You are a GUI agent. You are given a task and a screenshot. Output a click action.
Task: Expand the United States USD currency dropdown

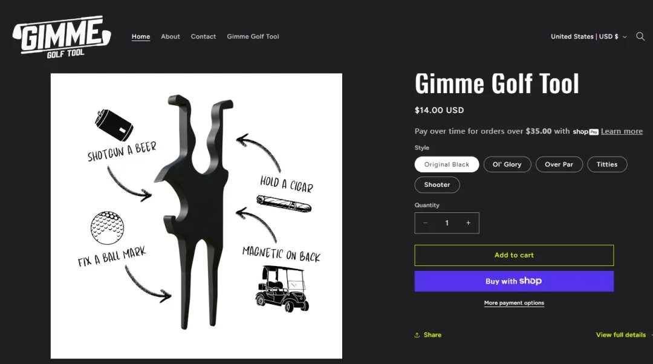(x=588, y=37)
